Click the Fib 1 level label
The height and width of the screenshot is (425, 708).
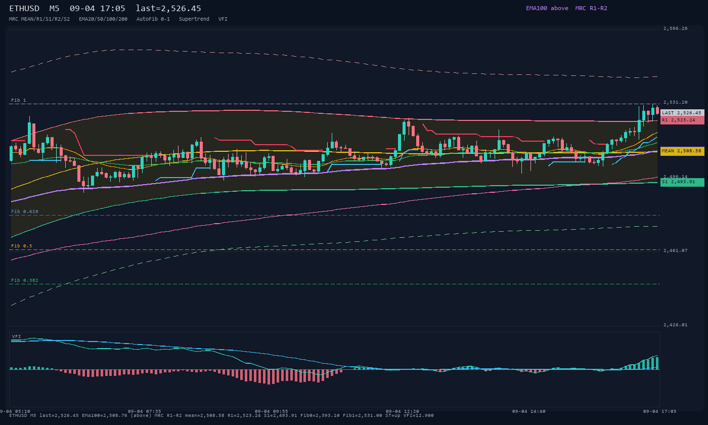[19, 100]
